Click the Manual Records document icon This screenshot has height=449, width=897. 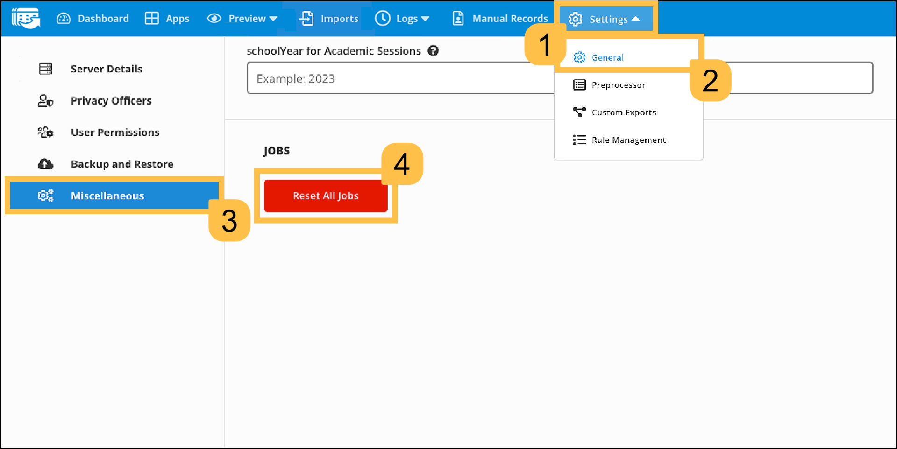pyautogui.click(x=458, y=19)
